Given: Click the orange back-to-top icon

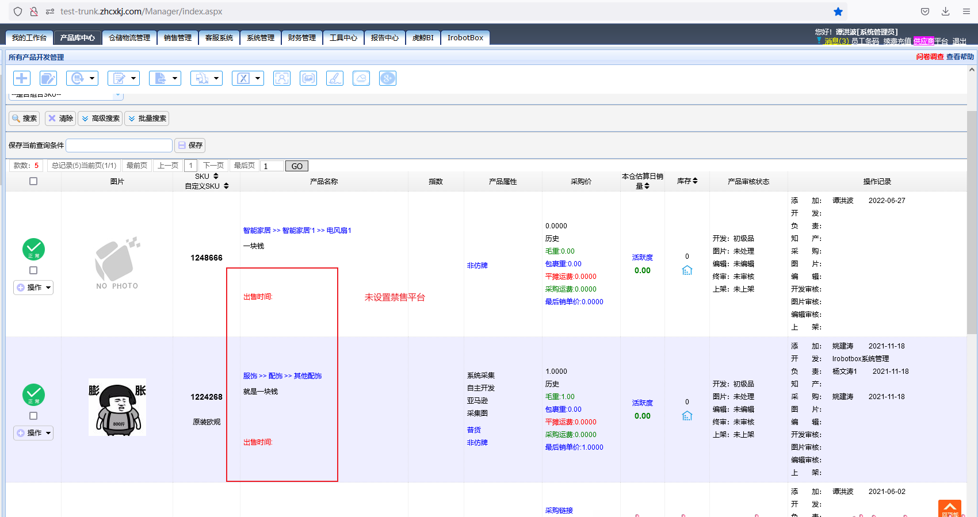Looking at the screenshot, I should (950, 508).
